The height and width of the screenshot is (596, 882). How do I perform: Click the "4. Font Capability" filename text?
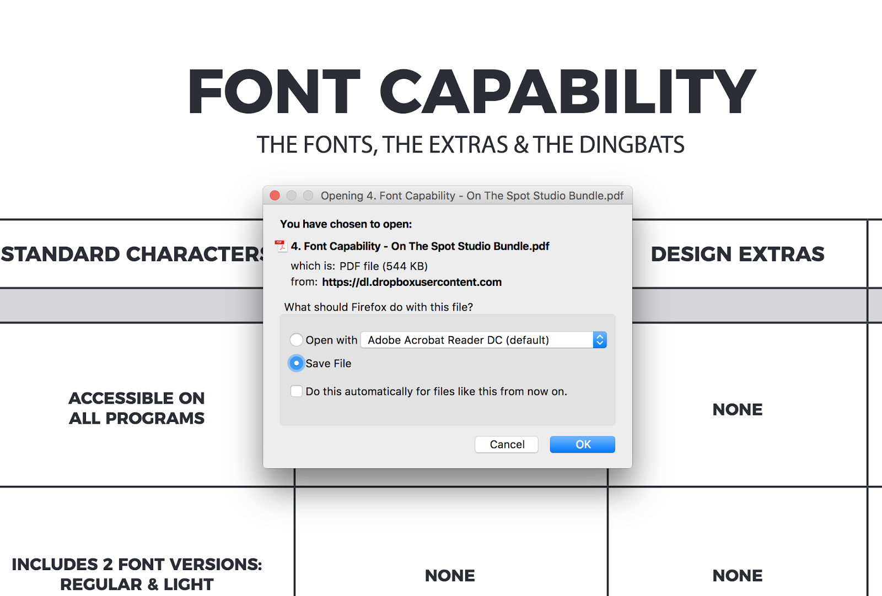[420, 246]
